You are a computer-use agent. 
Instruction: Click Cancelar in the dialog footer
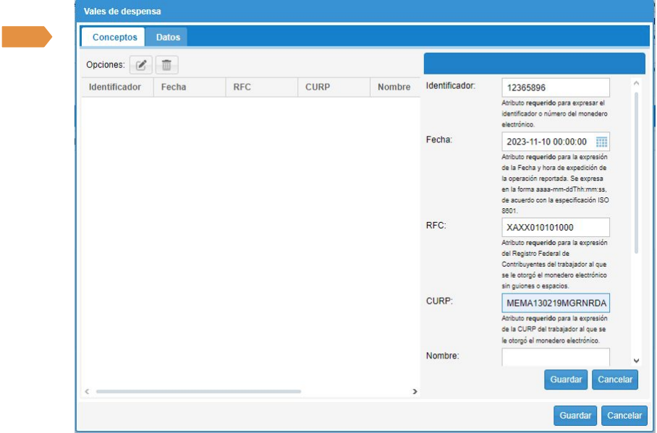pyautogui.click(x=624, y=416)
